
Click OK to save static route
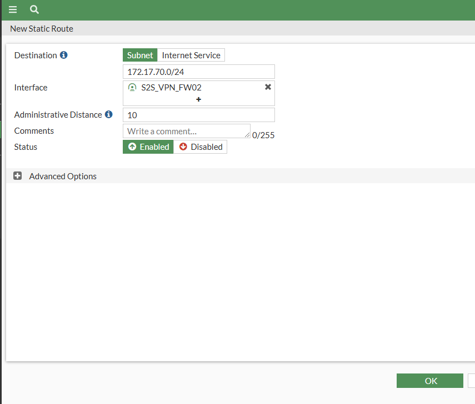[430, 381]
